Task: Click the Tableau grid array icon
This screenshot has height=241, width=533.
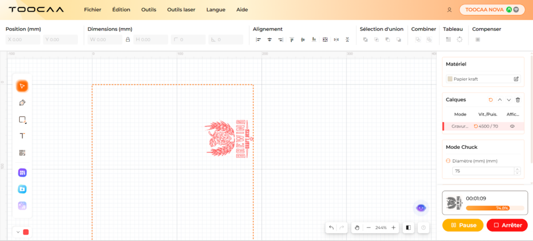Action: (448, 40)
